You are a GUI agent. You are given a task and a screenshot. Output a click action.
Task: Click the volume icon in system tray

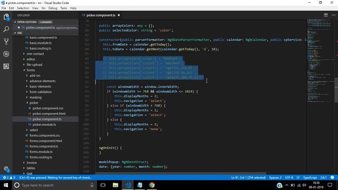304,185
